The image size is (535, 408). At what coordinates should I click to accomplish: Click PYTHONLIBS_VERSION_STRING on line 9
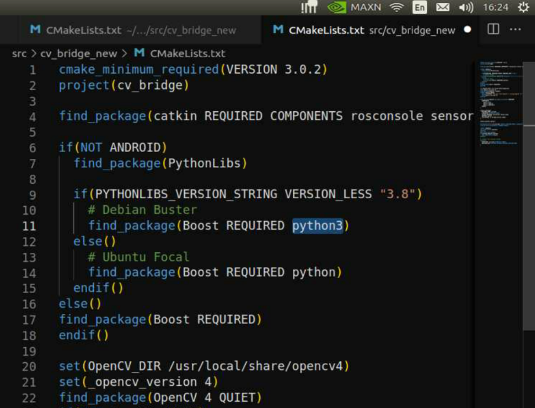coord(186,194)
